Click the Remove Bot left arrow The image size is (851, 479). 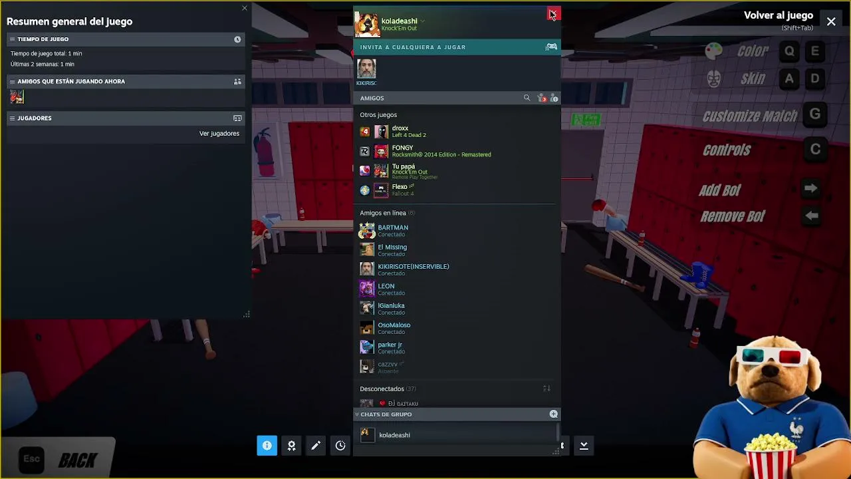811,216
